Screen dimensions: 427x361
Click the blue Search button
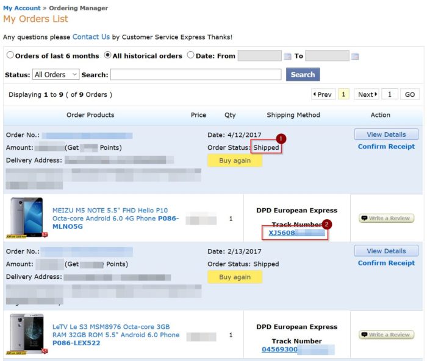303,74
